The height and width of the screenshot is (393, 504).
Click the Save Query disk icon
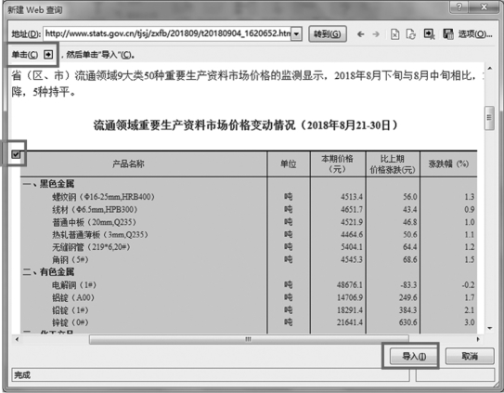pos(448,33)
